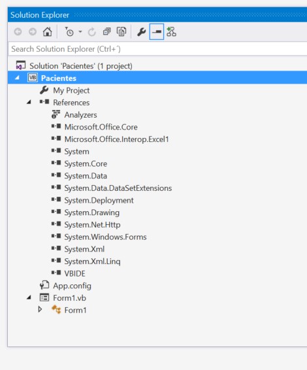Click the Forward navigation arrow icon

33,31
